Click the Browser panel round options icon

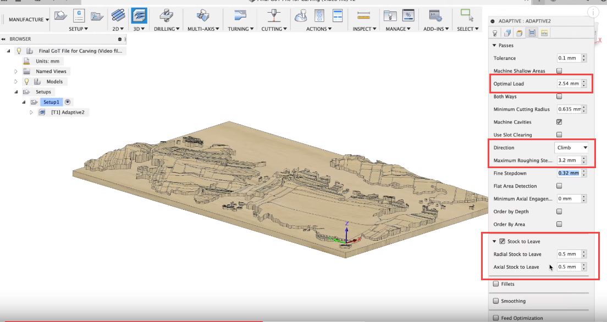pyautogui.click(x=120, y=39)
